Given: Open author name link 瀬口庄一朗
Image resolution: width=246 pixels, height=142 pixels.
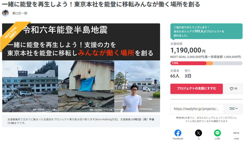Looking at the screenshot, I should pos(20,13).
